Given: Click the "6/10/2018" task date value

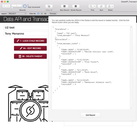Looking at the screenshot, I should (x=83, y=80).
